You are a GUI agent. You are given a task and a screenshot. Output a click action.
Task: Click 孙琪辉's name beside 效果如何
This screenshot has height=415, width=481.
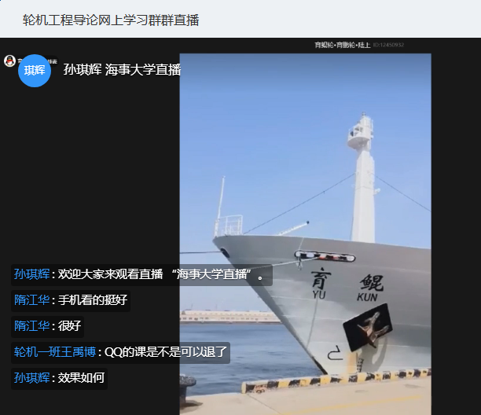31,377
